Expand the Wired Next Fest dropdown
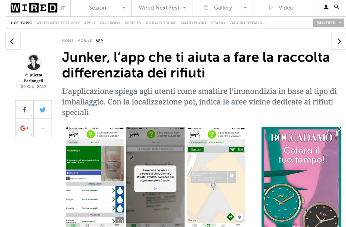 coord(162,8)
